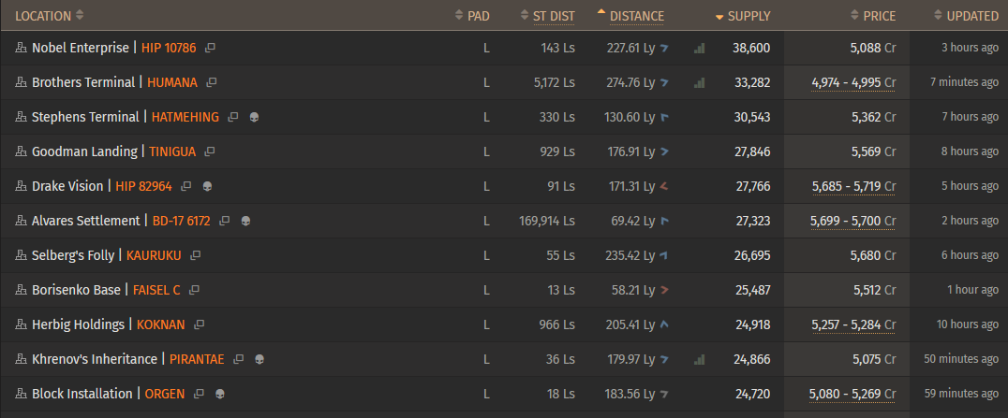Viewport: 1008px width, 418px height.
Task: Sort by UPDATED column header
Action: coord(971,16)
